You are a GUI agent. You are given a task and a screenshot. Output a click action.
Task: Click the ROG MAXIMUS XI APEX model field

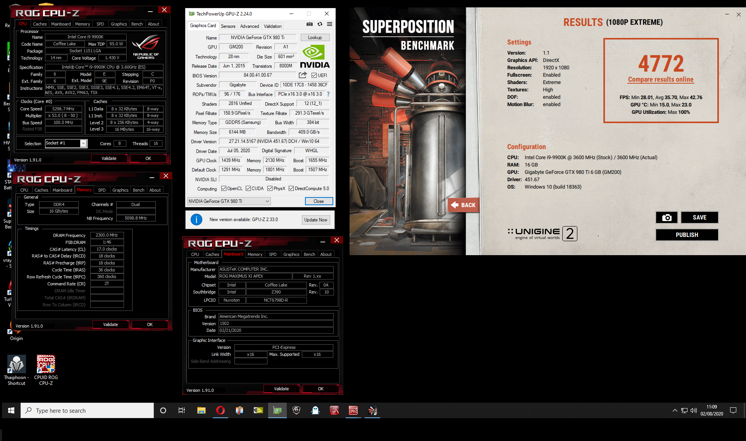[x=255, y=276]
